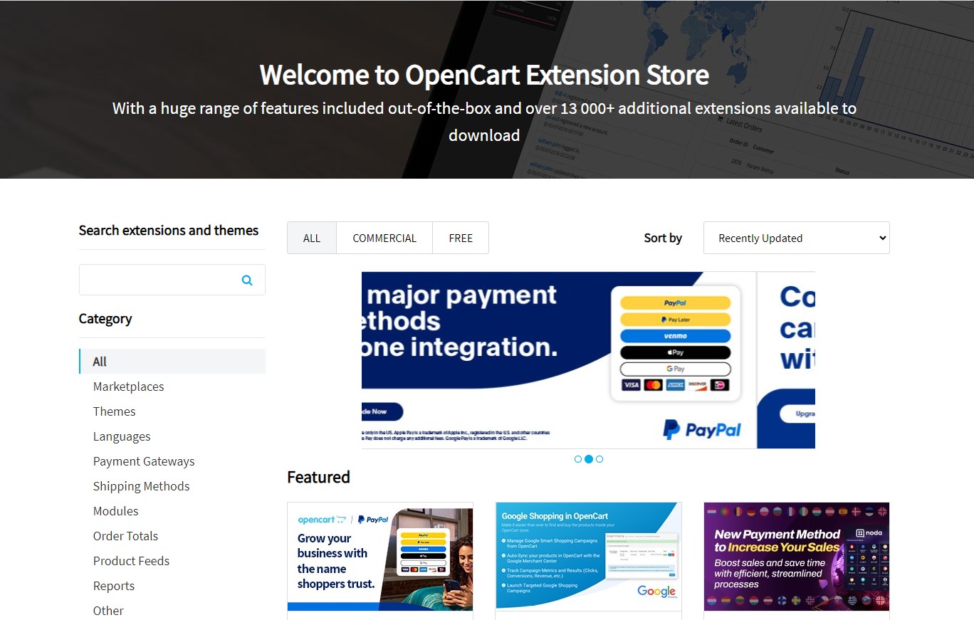Click 'Welcome to OpenCart Extension Store' heading
Viewport: 974px width, 620px height.
[x=484, y=75]
